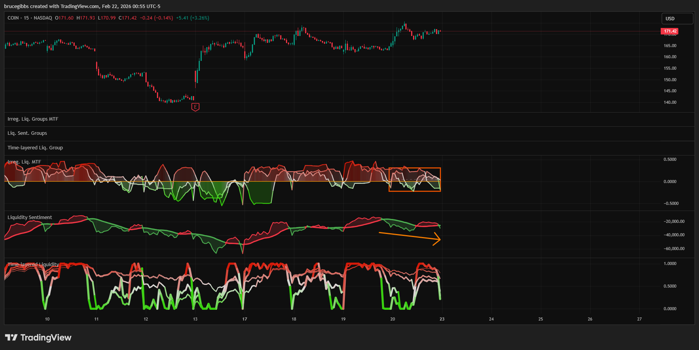Click the COIN symbol name in legend

[13, 18]
